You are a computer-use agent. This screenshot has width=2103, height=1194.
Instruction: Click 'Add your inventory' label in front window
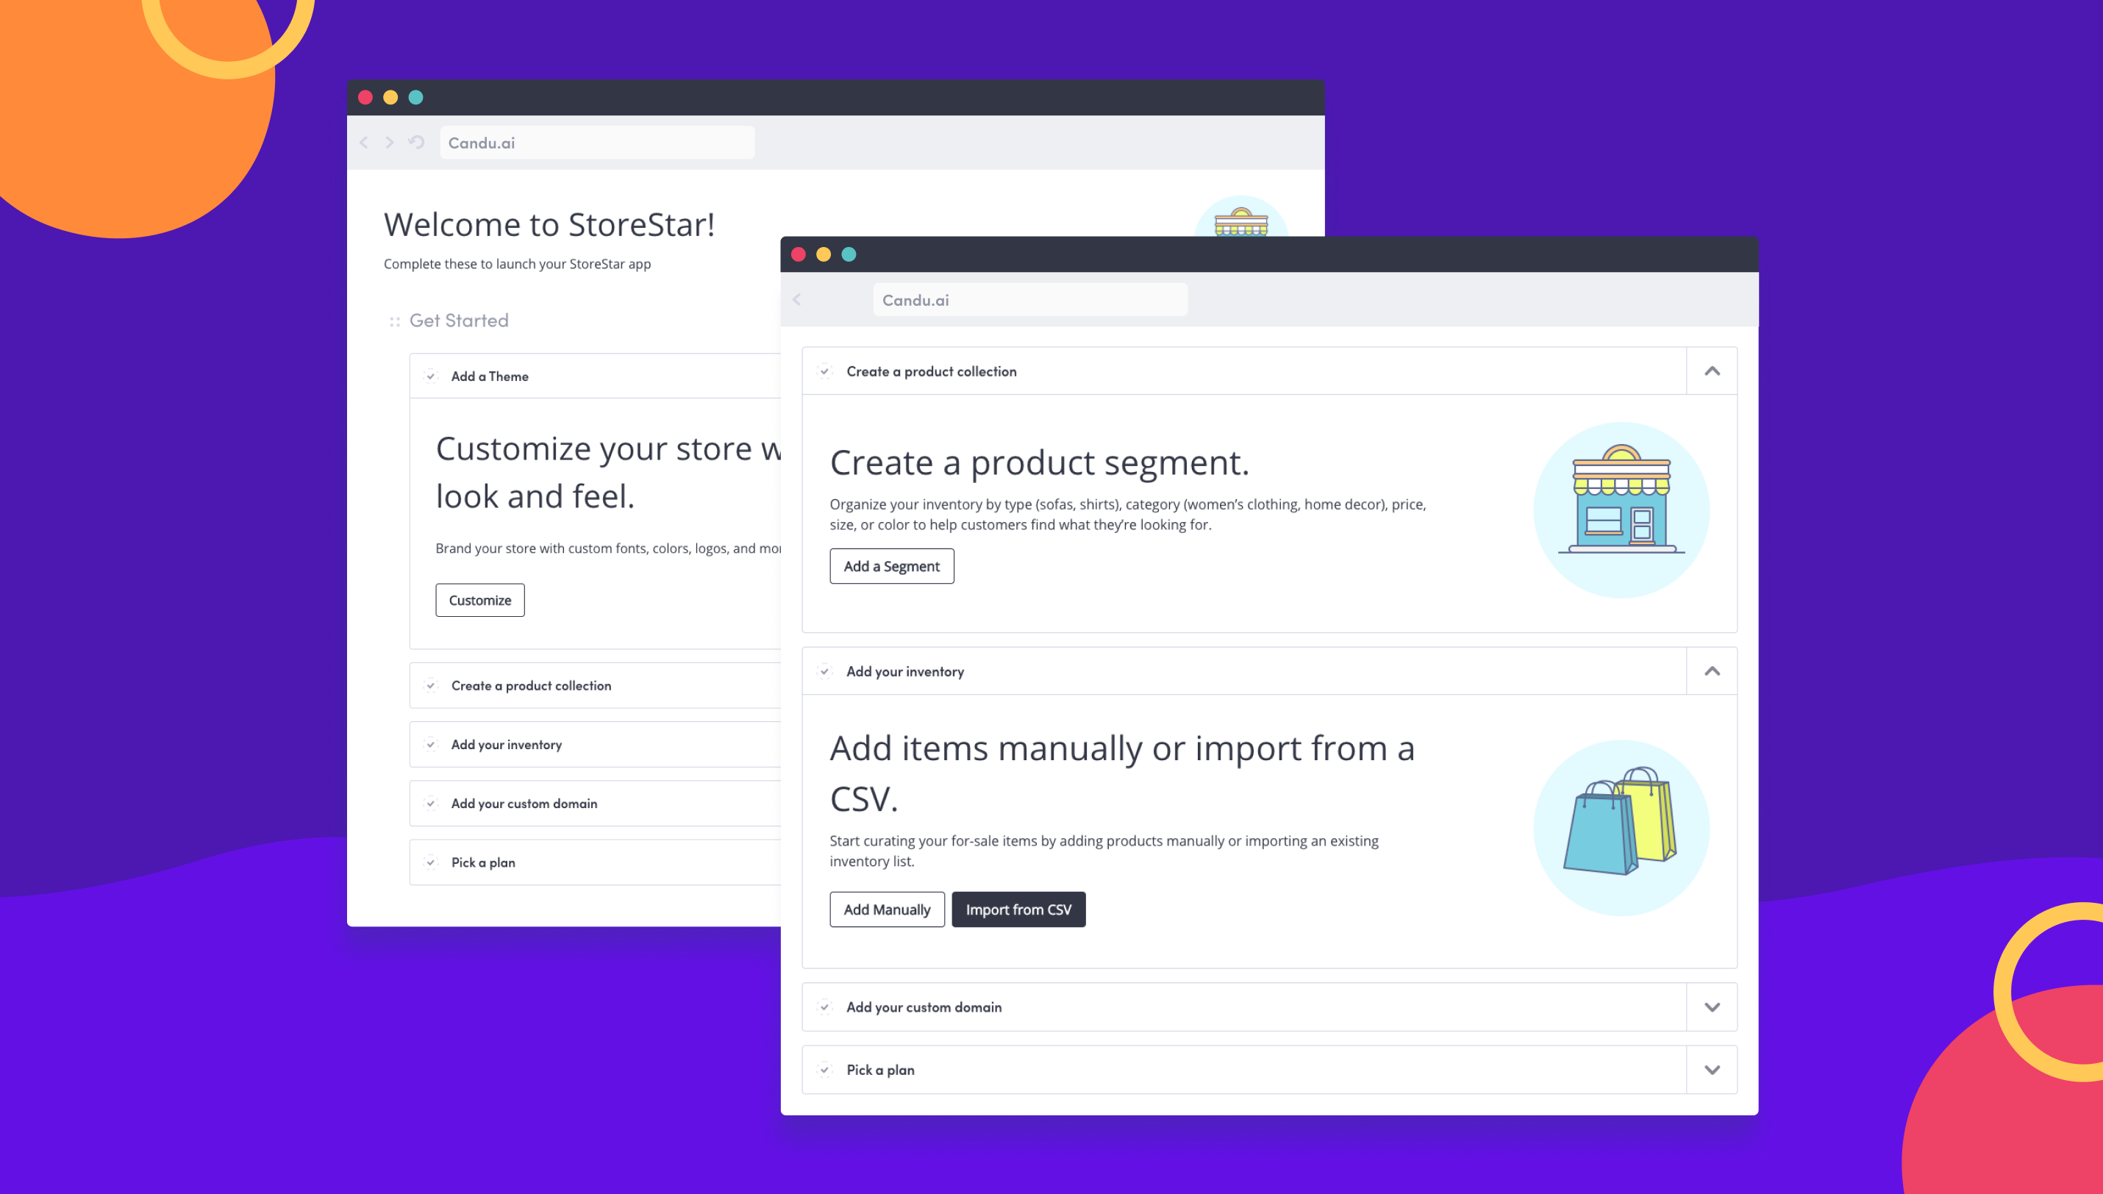point(904,672)
